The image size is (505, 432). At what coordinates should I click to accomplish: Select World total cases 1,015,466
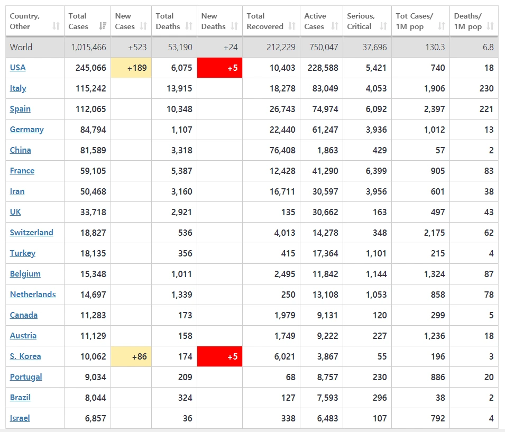(x=88, y=47)
